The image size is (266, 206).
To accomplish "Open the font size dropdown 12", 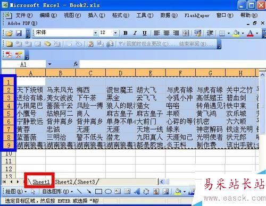I will coord(115,33).
